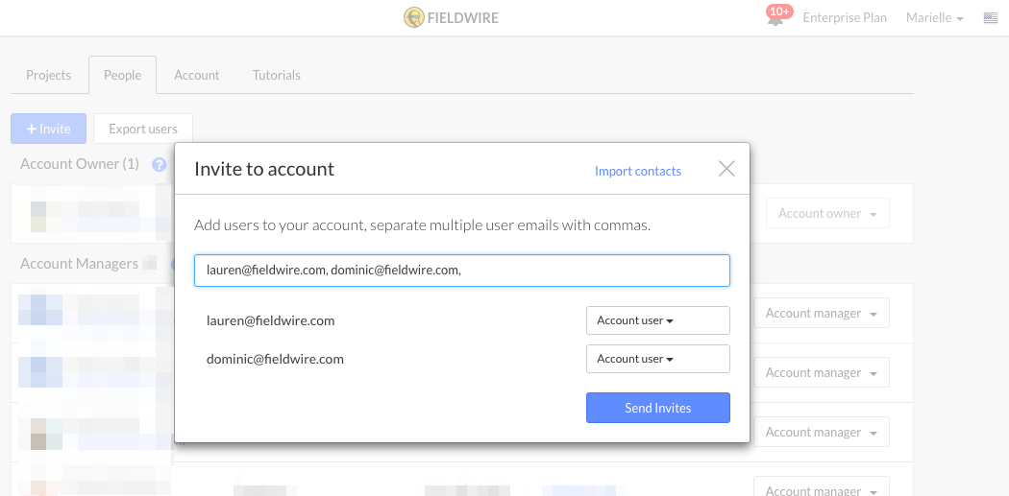Change role dropdown for lauren@fieldwire.com
This screenshot has height=496, width=1009.
tap(657, 320)
